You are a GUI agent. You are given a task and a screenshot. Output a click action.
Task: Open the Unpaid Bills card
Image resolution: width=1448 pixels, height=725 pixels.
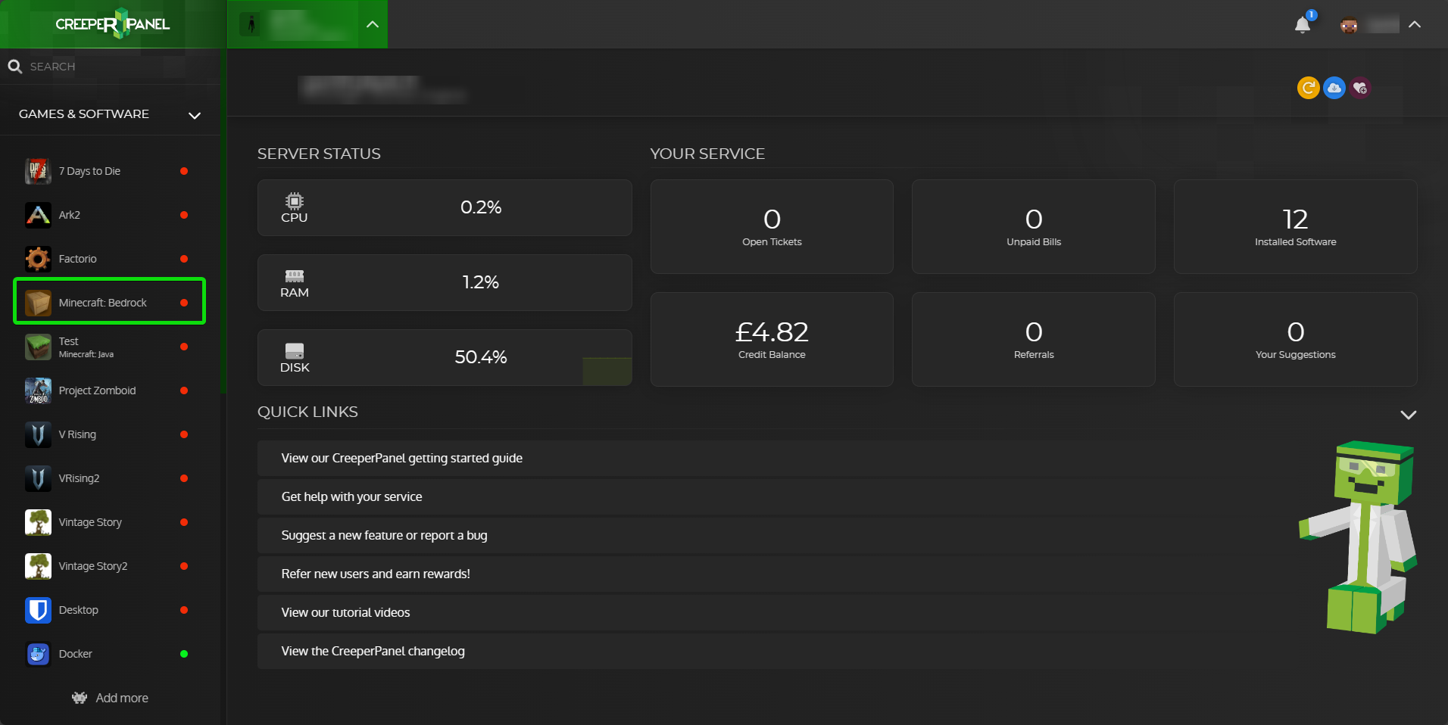[x=1034, y=226]
